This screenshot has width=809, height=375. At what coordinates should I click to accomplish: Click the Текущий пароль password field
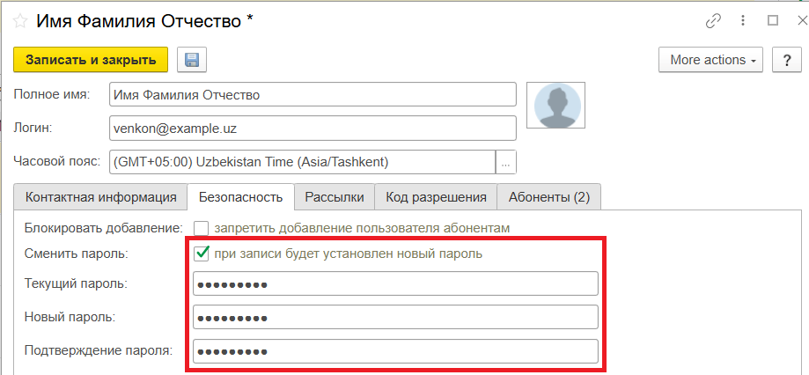pyautogui.click(x=395, y=283)
